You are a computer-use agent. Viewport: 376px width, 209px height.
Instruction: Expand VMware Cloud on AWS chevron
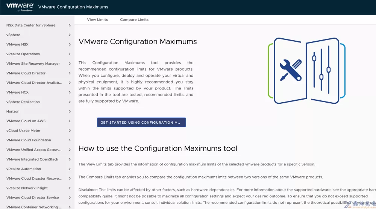70,121
